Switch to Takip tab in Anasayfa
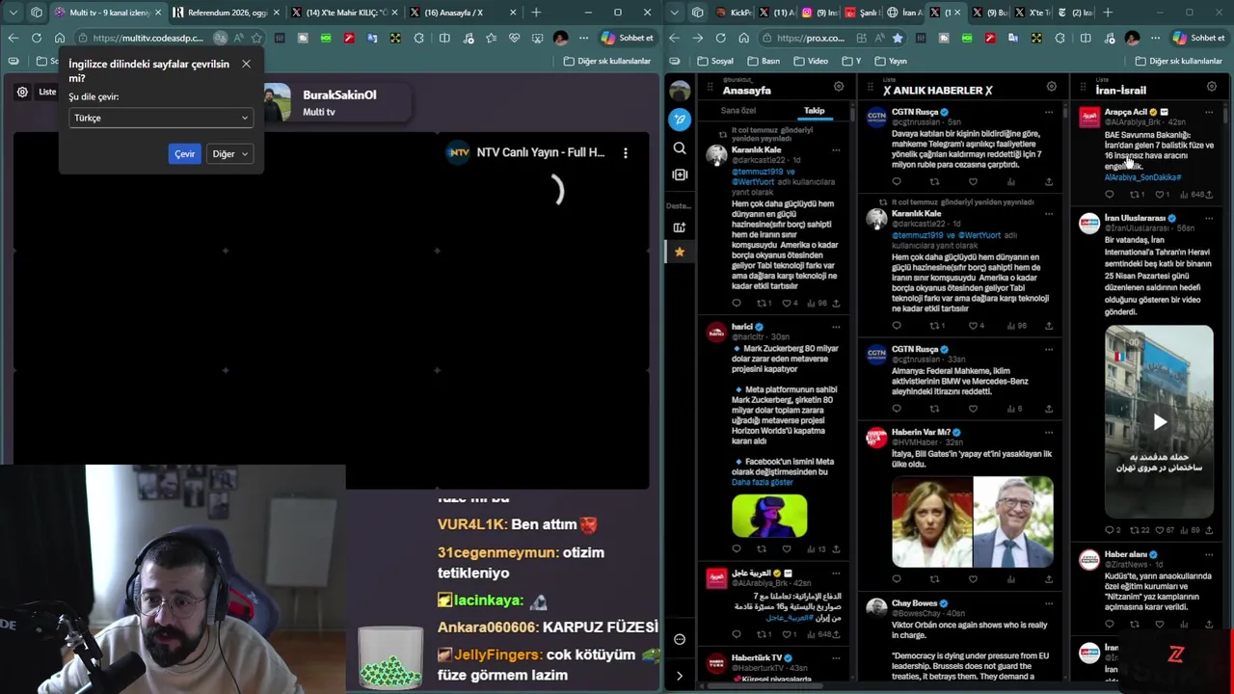Screen dimensions: 1234x694 click(x=815, y=111)
